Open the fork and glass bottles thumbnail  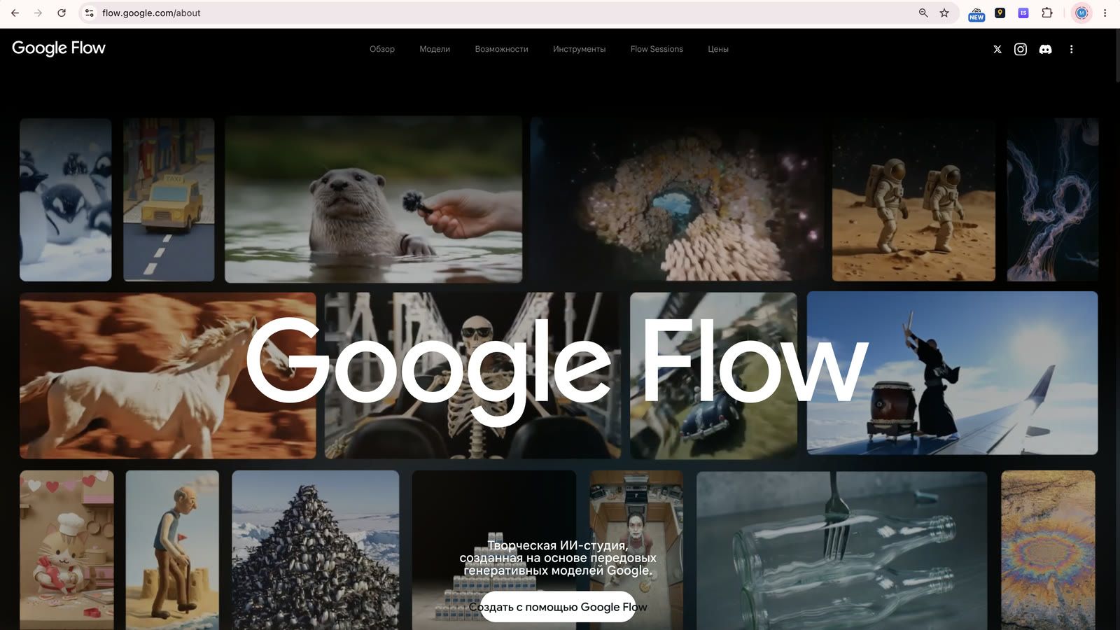(841, 550)
